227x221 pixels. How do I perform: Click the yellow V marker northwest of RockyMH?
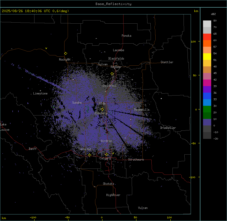pos(46,48)
